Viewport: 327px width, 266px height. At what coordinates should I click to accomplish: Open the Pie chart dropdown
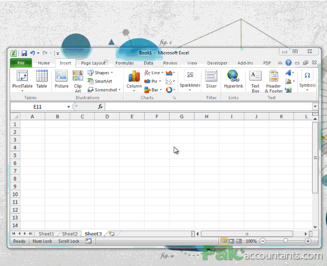pos(152,81)
